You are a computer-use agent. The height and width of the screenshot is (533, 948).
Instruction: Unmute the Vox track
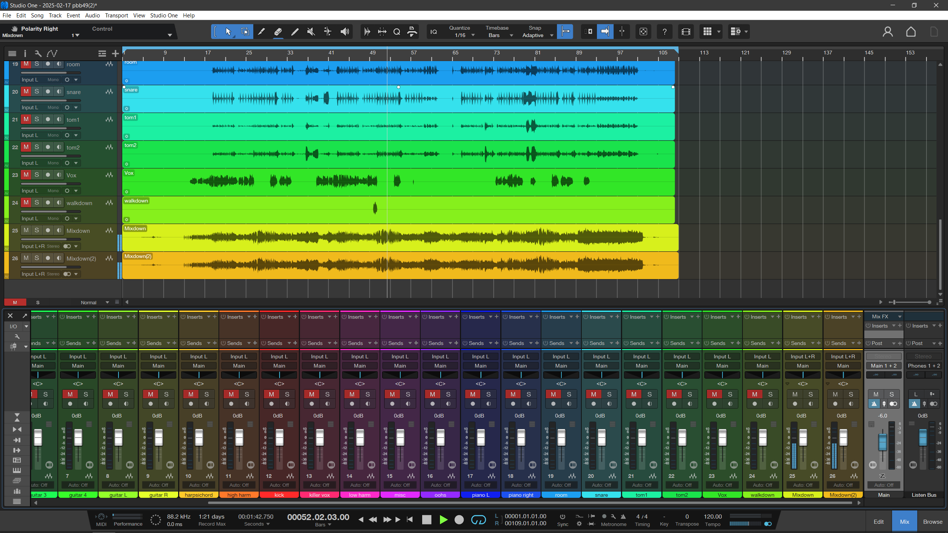pos(26,175)
